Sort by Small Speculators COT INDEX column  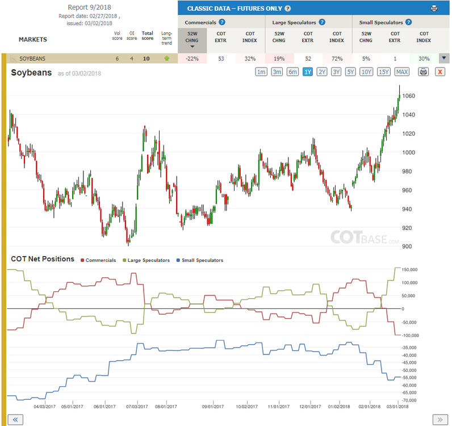(x=424, y=37)
